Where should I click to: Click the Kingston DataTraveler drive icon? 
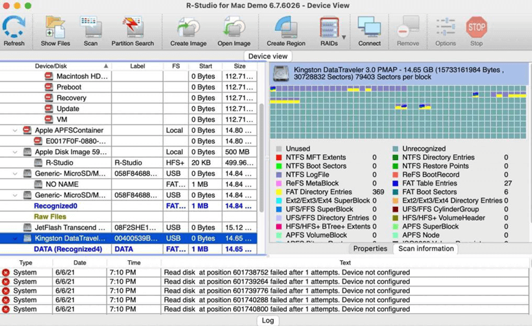coord(27,238)
